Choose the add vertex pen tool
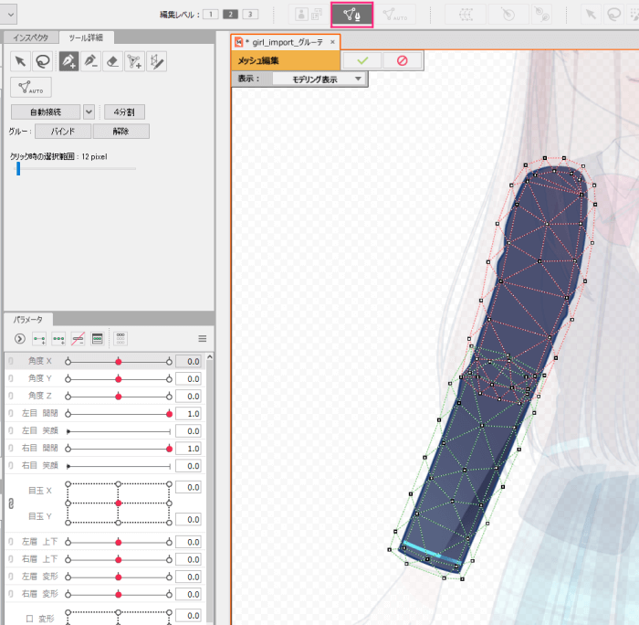Image resolution: width=639 pixels, height=625 pixels. click(x=68, y=60)
